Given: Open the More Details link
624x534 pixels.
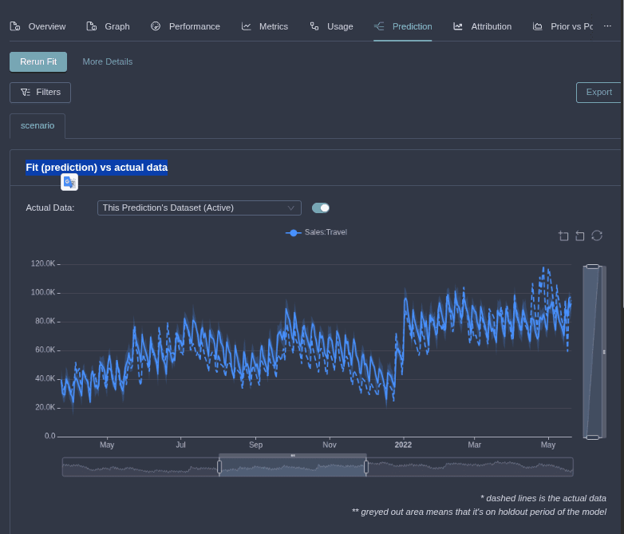Looking at the screenshot, I should point(108,61).
